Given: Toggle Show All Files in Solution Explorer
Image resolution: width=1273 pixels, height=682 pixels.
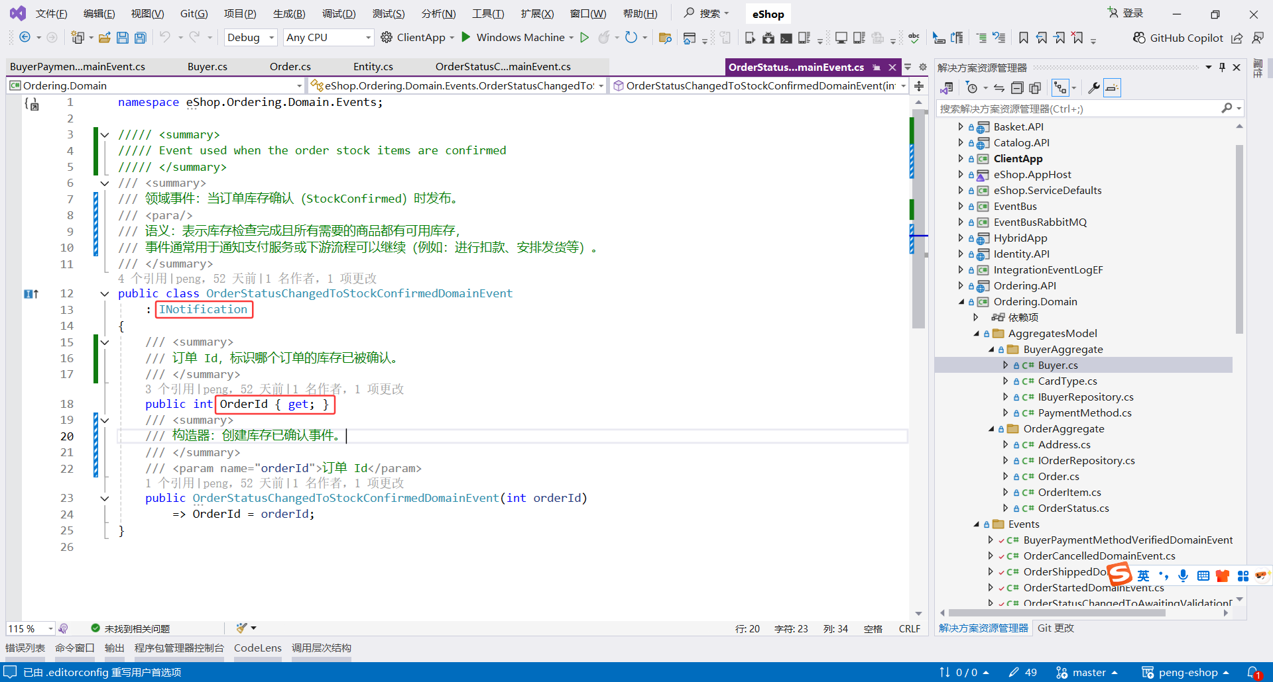Looking at the screenshot, I should tap(1035, 88).
